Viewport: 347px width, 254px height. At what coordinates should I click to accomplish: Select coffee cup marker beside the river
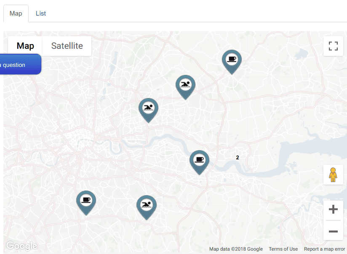(x=199, y=162)
